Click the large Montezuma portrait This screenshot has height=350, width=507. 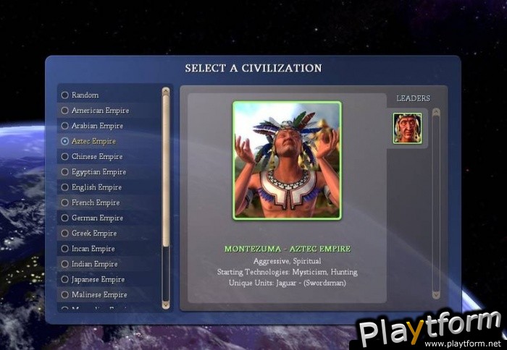coord(287,161)
